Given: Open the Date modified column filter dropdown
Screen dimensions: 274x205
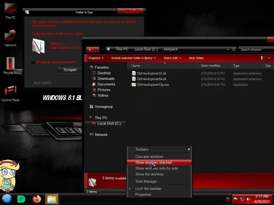Looking at the screenshot, I should pyautogui.click(x=229, y=66).
